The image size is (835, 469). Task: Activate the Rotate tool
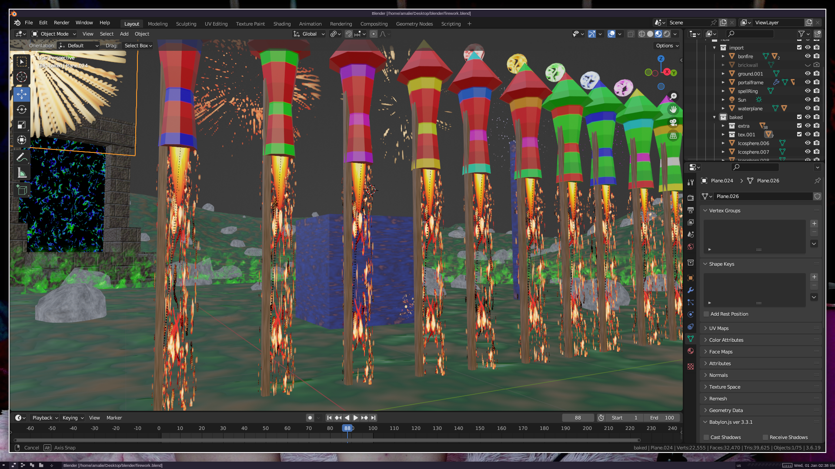21,109
